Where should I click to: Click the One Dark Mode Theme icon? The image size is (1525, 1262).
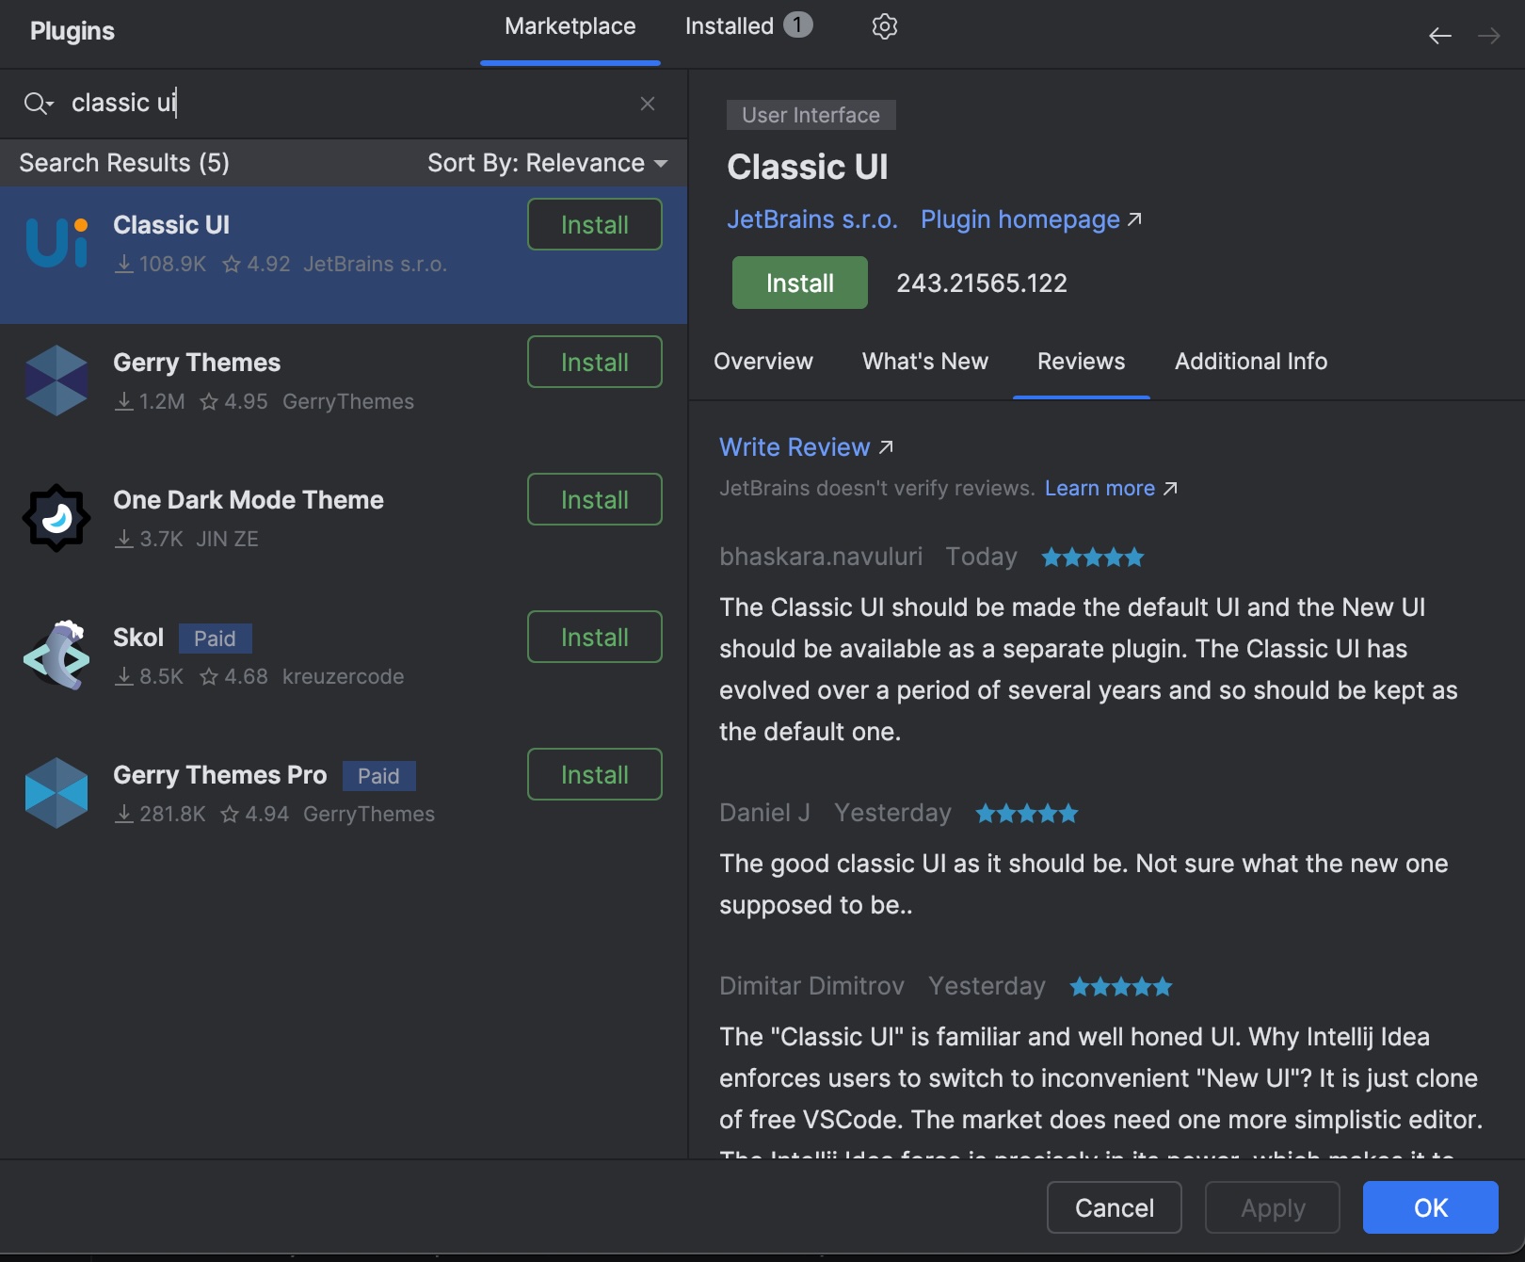(56, 517)
